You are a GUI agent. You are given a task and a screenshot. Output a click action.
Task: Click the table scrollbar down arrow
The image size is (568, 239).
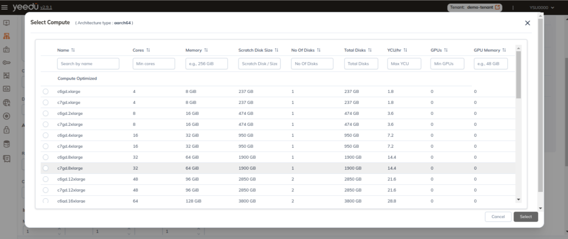tap(518, 199)
